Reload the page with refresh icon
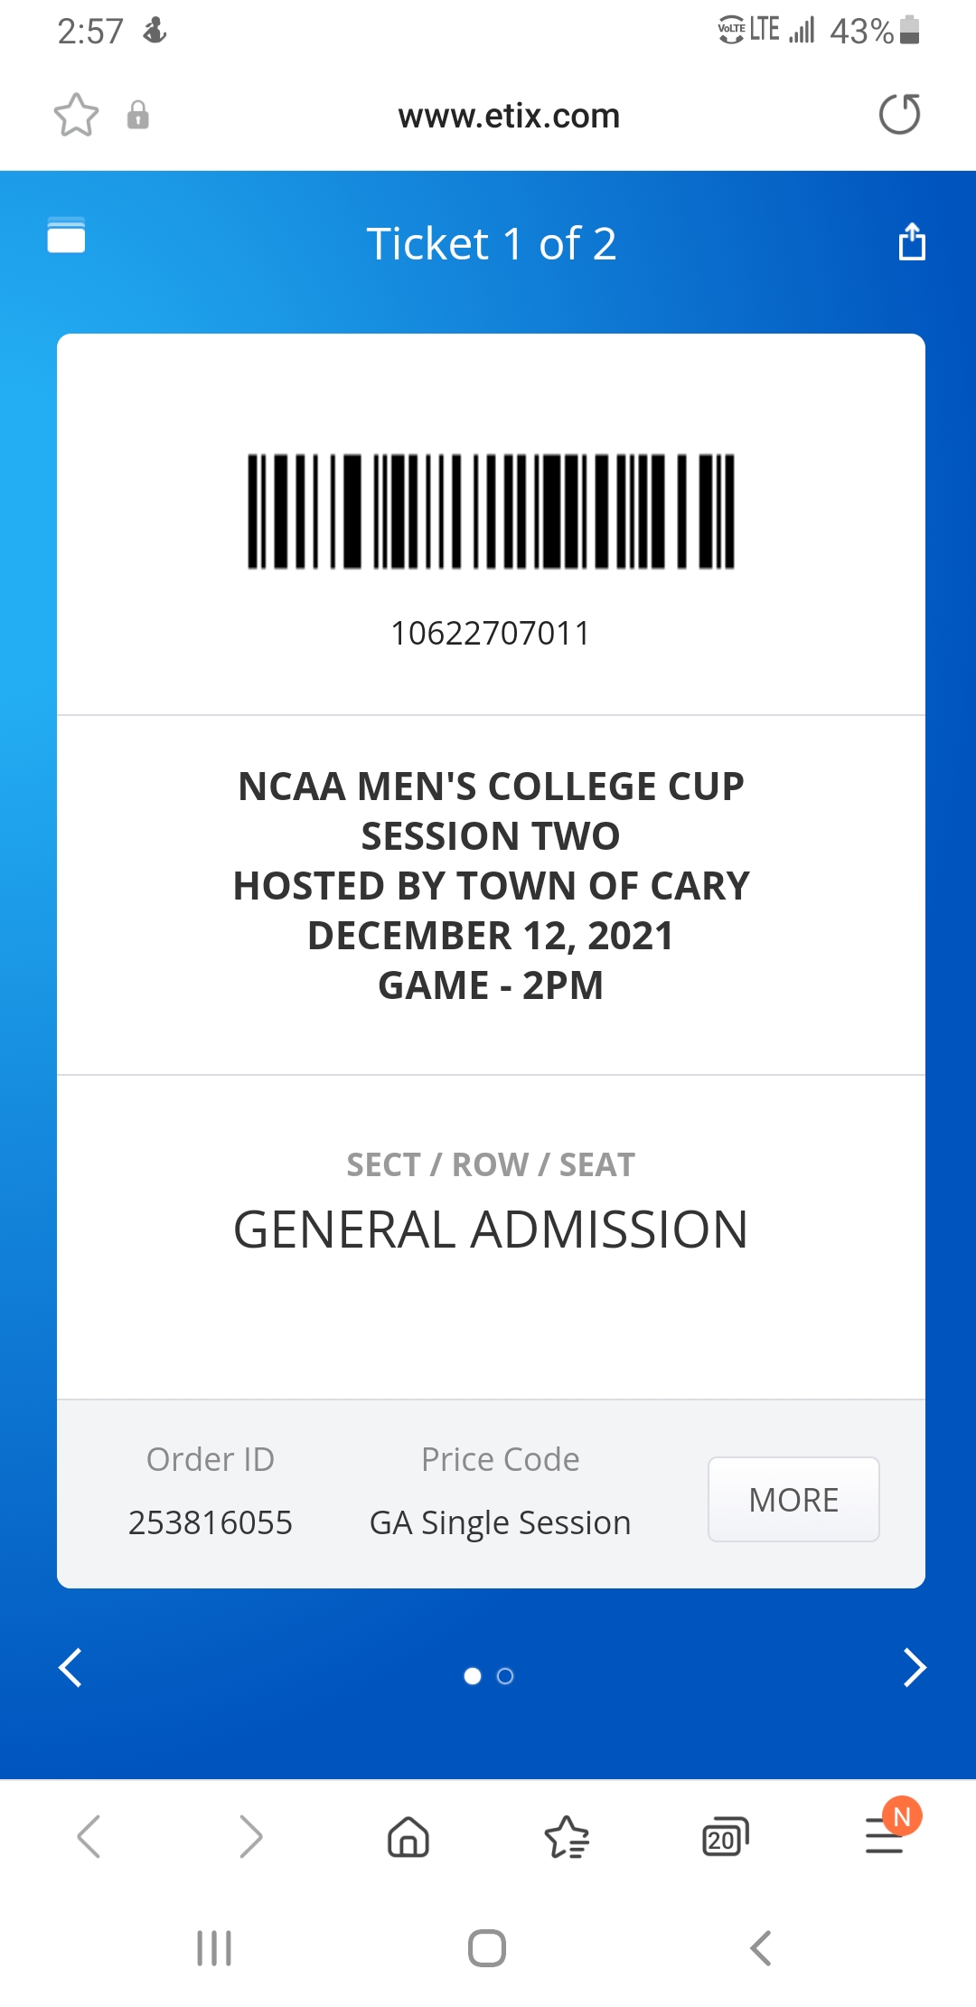 pos(899,115)
